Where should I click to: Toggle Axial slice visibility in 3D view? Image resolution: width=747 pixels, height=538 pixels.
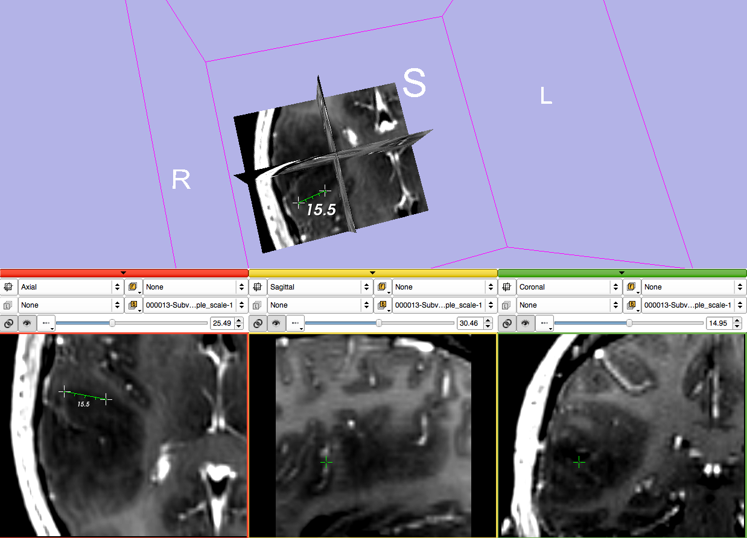pyautogui.click(x=27, y=323)
